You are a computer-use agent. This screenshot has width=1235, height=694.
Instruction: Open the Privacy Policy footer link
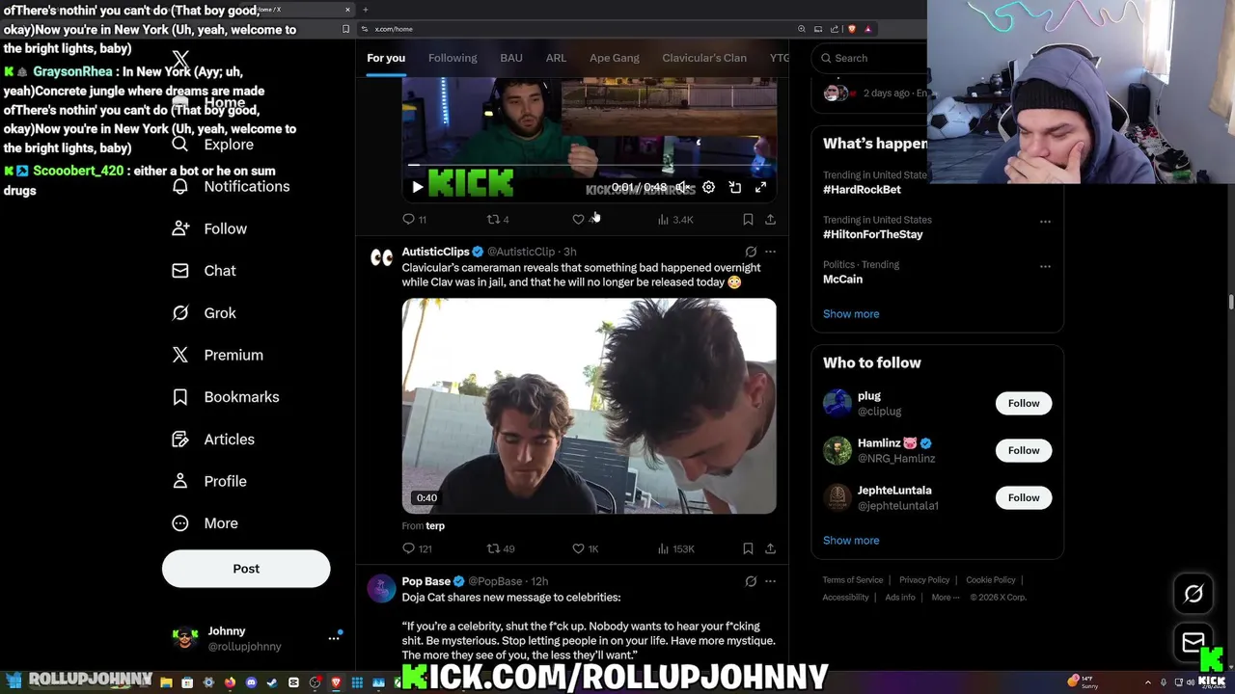pyautogui.click(x=924, y=580)
